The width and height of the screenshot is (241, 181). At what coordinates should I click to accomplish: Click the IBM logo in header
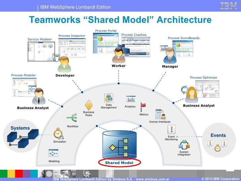229,6
